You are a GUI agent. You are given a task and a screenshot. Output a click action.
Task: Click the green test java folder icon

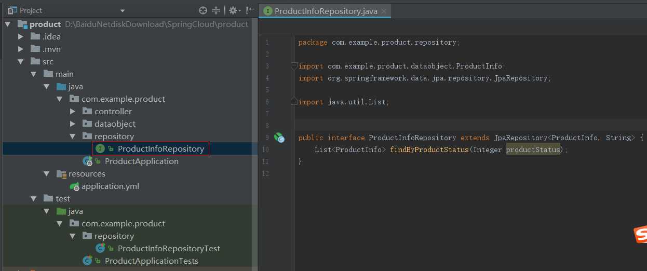click(x=61, y=211)
